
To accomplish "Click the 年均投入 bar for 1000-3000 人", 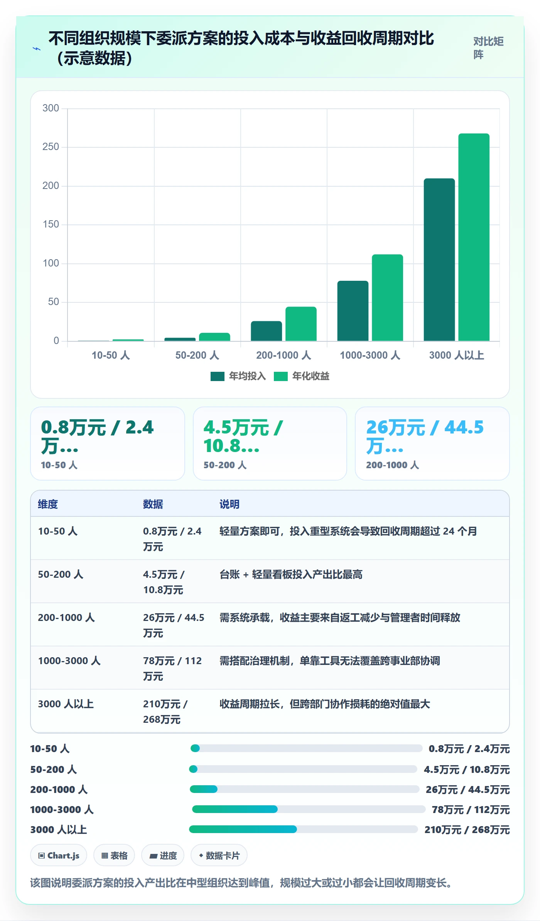I will point(353,311).
